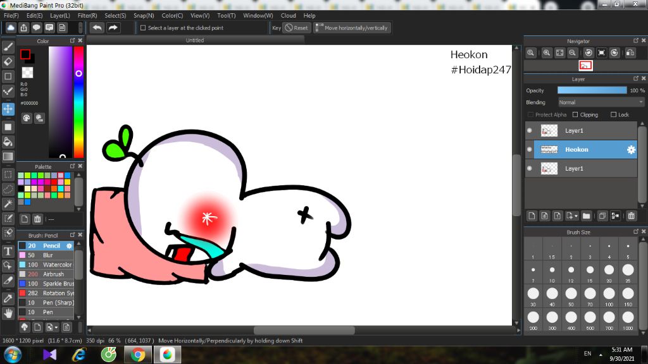Pop out the Palette panel
648x364 pixels.
72,166
